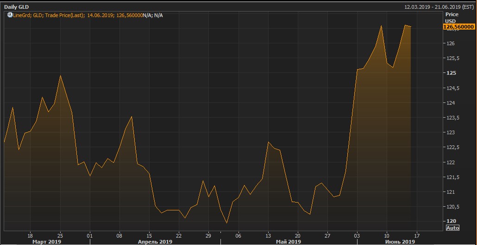Click the Auto scale button

tap(452, 228)
